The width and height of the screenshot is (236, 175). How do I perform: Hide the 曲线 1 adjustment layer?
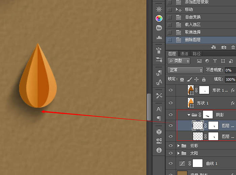pyautogui.click(x=171, y=163)
